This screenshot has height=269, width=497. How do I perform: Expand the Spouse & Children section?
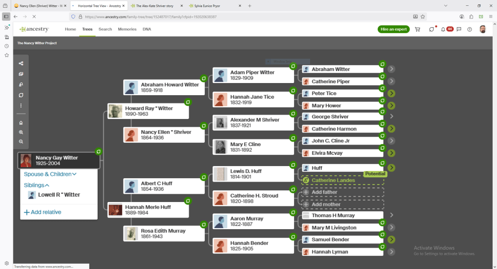[50, 174]
